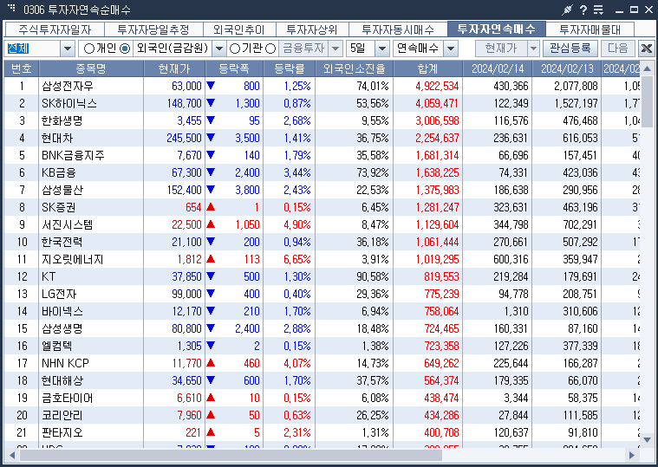Open the help question mark icon
The width and height of the screenshot is (658, 467).
coord(583,10)
